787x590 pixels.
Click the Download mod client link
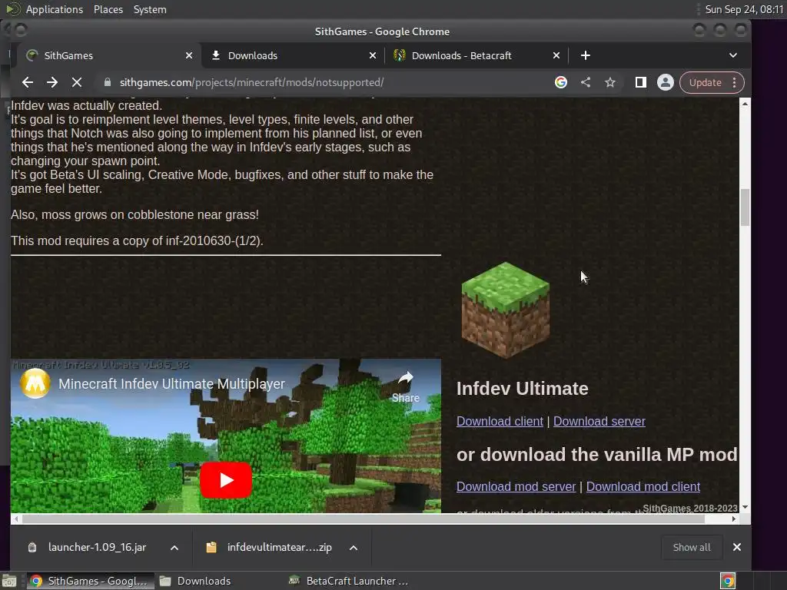pos(643,486)
